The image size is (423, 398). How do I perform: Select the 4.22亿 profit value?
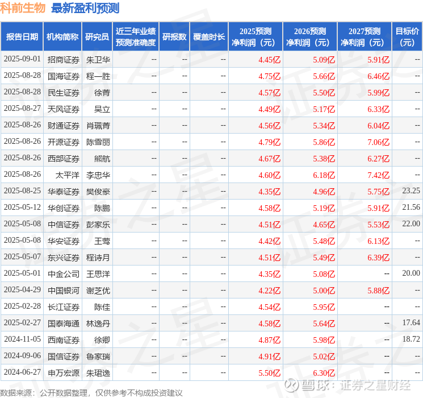point(270,291)
